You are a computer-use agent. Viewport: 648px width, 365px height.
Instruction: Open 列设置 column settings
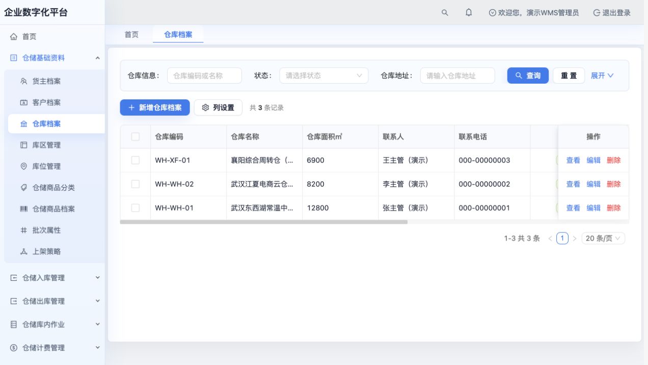coord(218,108)
